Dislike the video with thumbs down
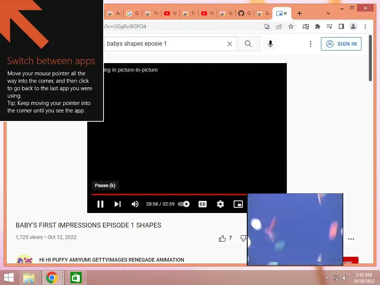 (x=243, y=238)
